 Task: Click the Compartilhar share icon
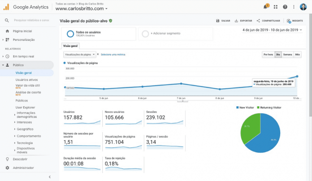[x=259, y=21]
